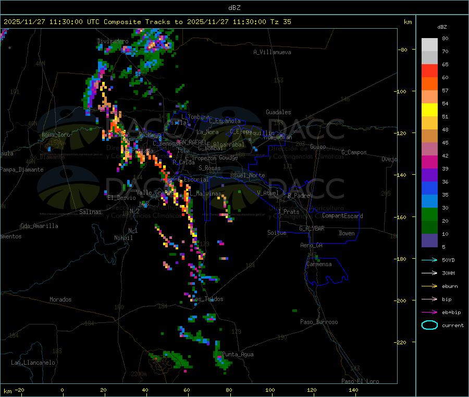Click the Soitue map label
Image resolution: width=469 pixels, height=397 pixels.
tap(277, 233)
